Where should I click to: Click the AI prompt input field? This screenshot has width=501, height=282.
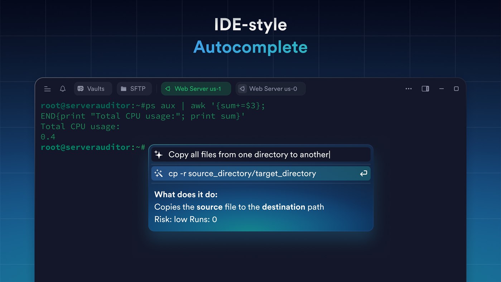[261, 154]
